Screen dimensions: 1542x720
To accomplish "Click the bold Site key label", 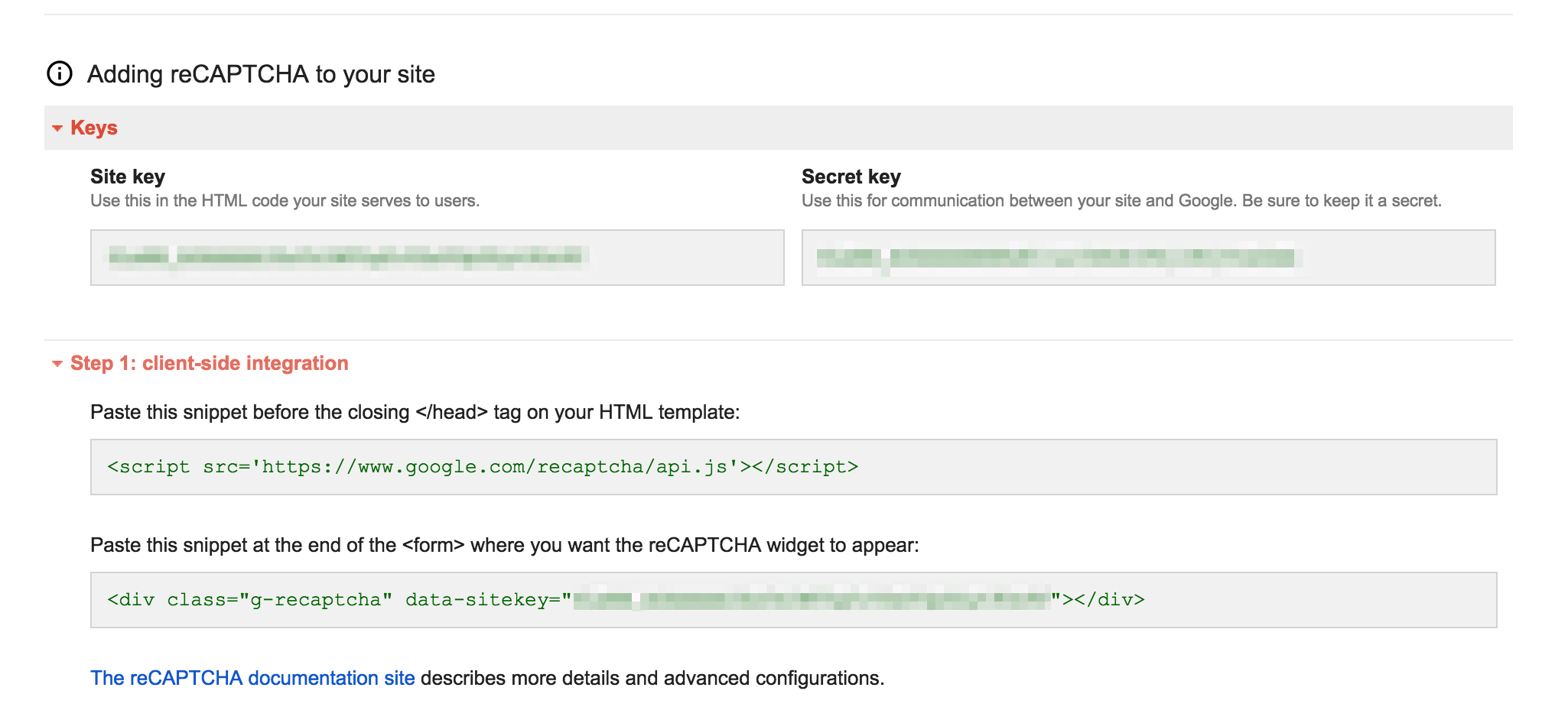I will coord(128,177).
